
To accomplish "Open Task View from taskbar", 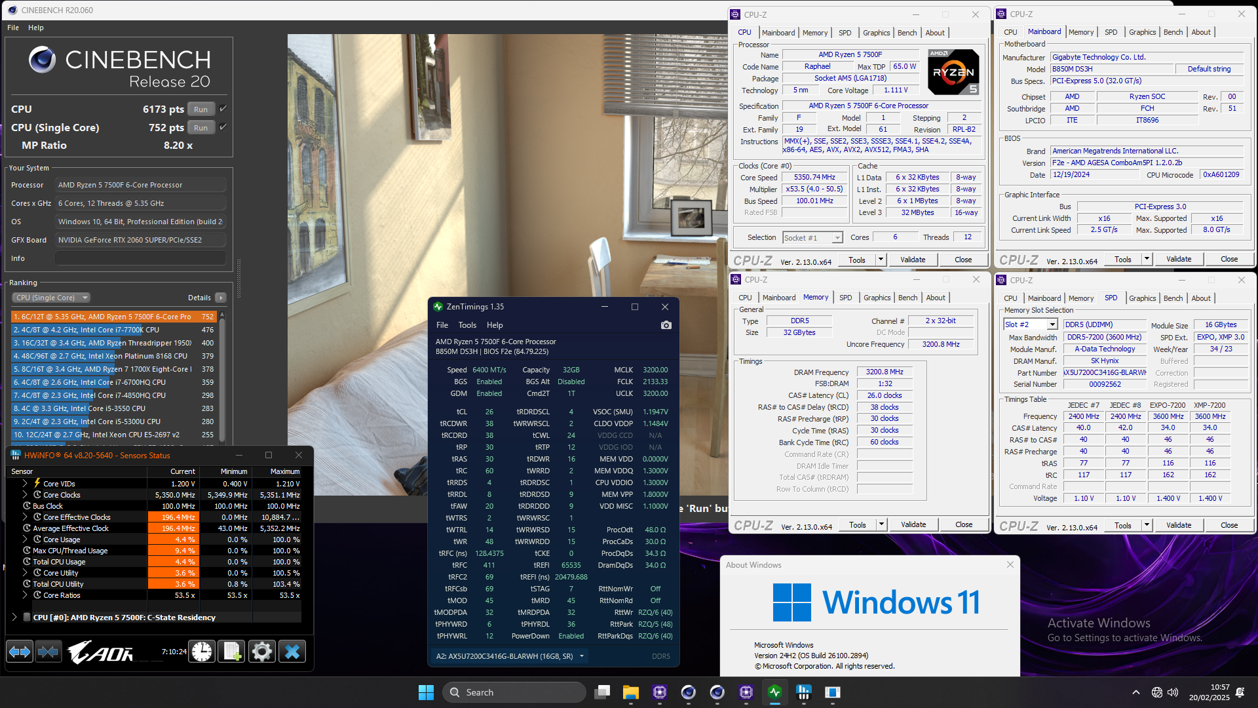I will [602, 692].
